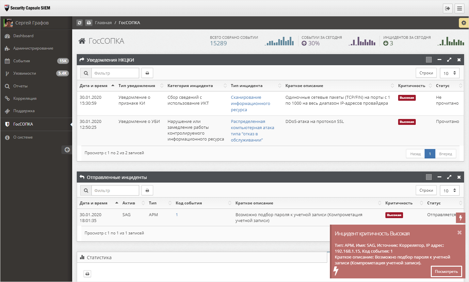Image resolution: width=469 pixels, height=282 pixels.
Task: Open the hamburger menu in top header
Action: tap(460, 8)
